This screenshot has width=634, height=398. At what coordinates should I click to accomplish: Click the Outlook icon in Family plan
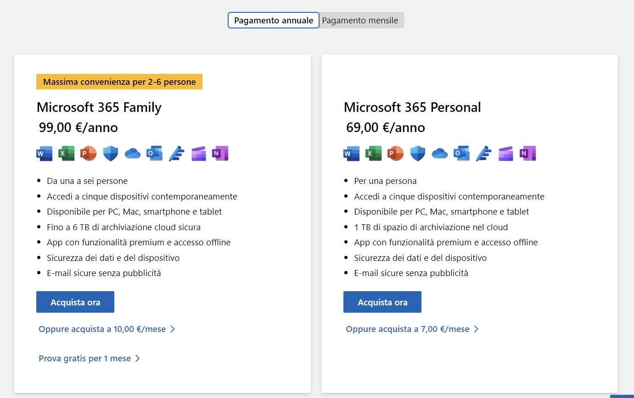coord(154,153)
